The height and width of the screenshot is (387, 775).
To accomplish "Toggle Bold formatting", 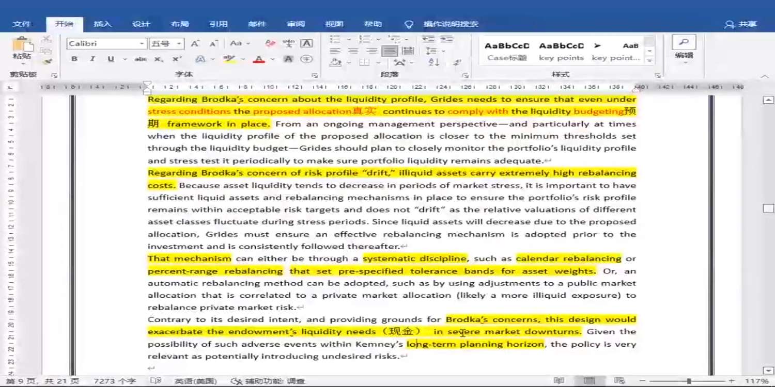I will (74, 59).
